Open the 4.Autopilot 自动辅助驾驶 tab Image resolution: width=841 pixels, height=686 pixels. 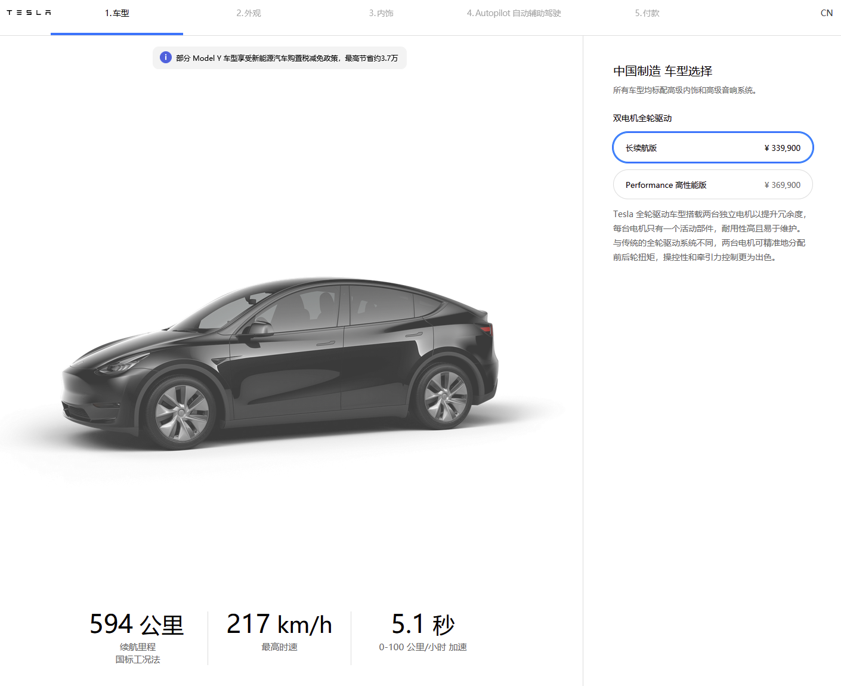[x=514, y=13]
